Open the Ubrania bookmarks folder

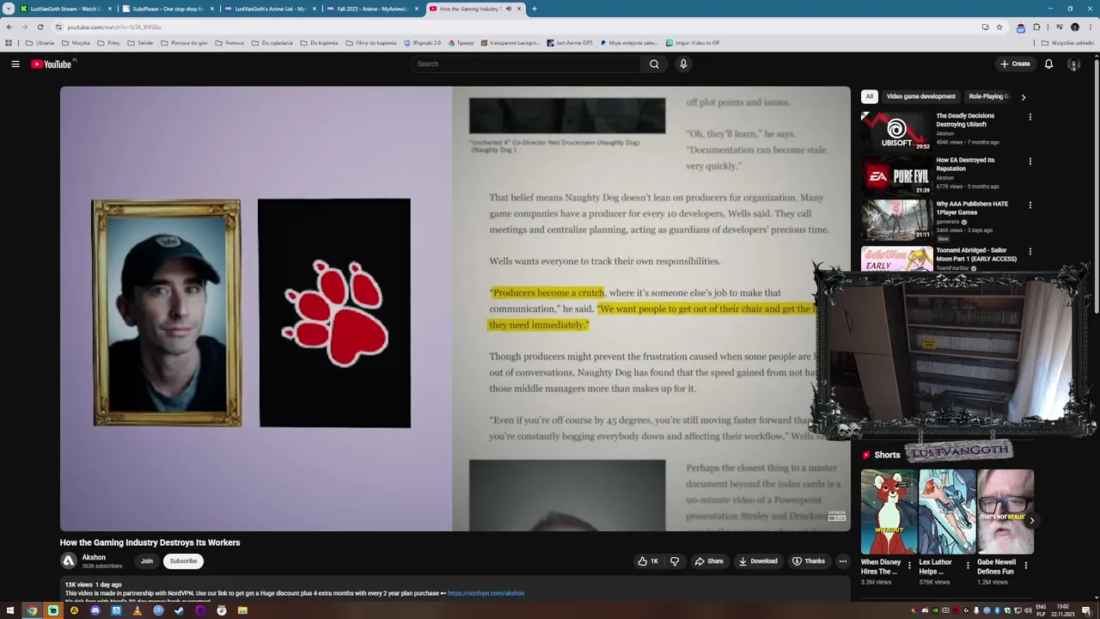(x=40, y=42)
